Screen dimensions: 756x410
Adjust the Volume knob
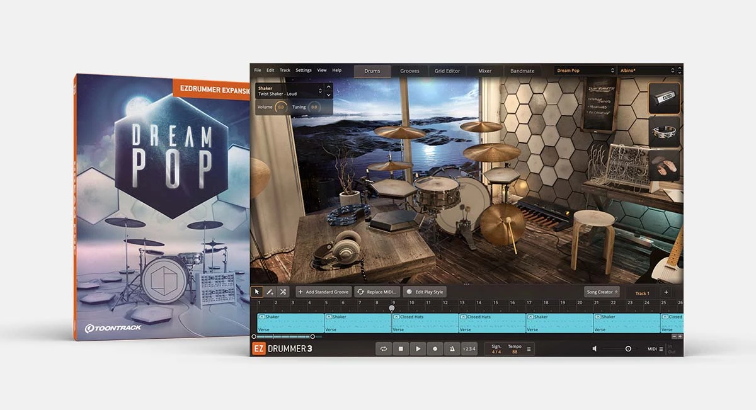tap(281, 107)
